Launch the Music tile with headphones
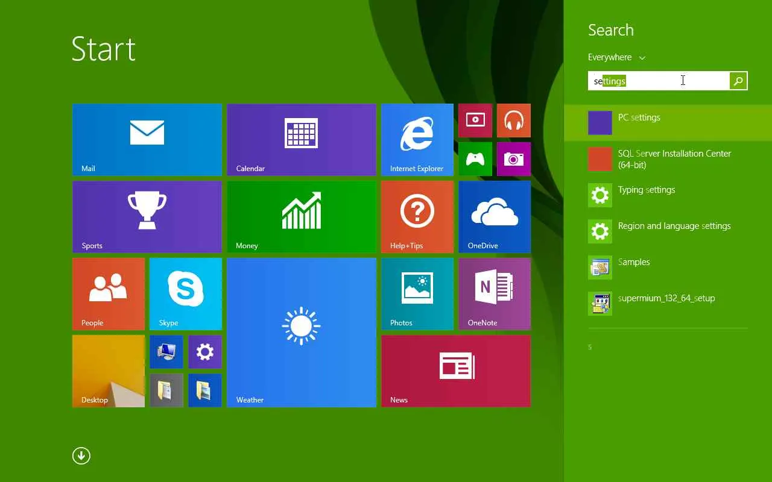 click(x=514, y=120)
